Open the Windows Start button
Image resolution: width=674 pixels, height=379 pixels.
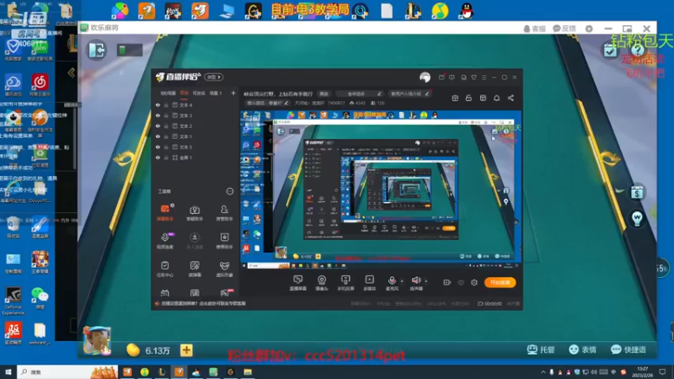[x=8, y=372]
